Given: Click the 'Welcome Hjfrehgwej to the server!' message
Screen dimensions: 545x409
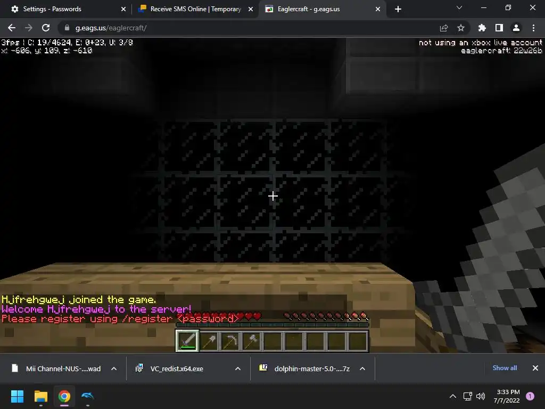Looking at the screenshot, I should point(97,309).
